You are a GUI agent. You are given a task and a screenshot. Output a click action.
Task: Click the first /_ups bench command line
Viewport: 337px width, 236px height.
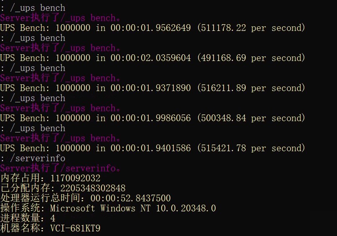(x=33, y=8)
